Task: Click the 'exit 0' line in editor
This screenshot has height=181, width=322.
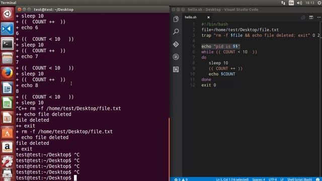Action: coord(209,85)
